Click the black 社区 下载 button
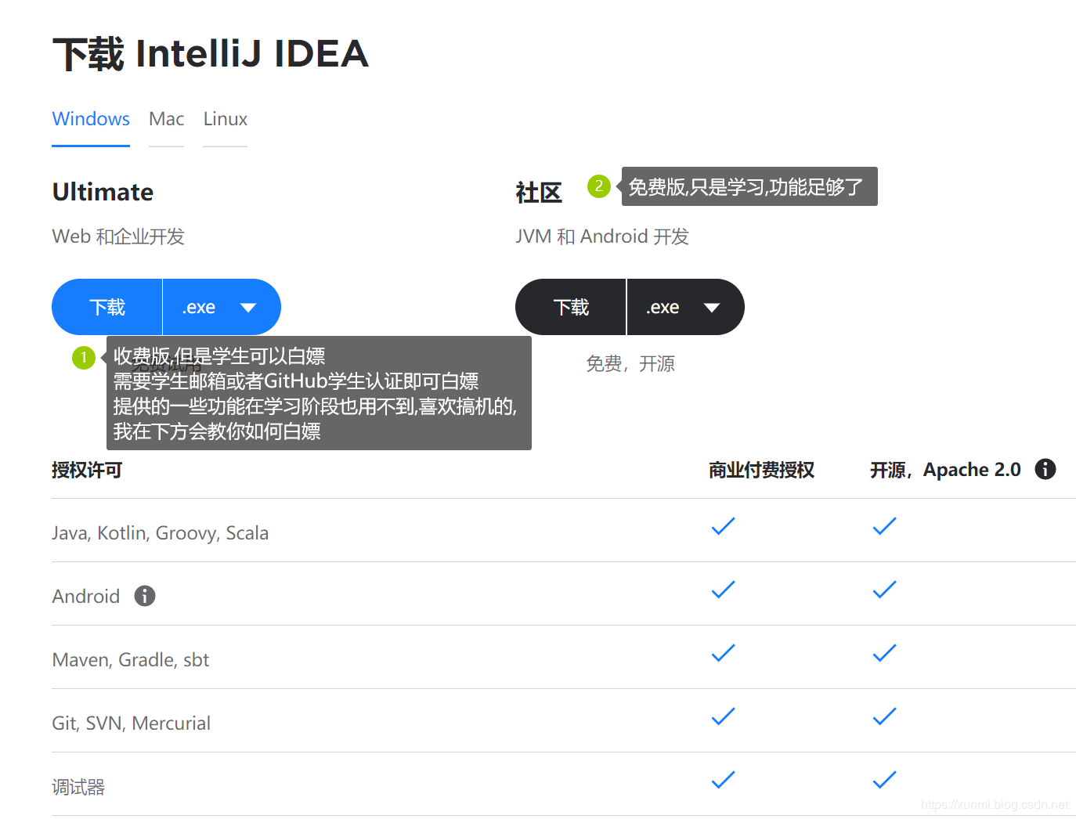Image resolution: width=1076 pixels, height=819 pixels. (571, 307)
